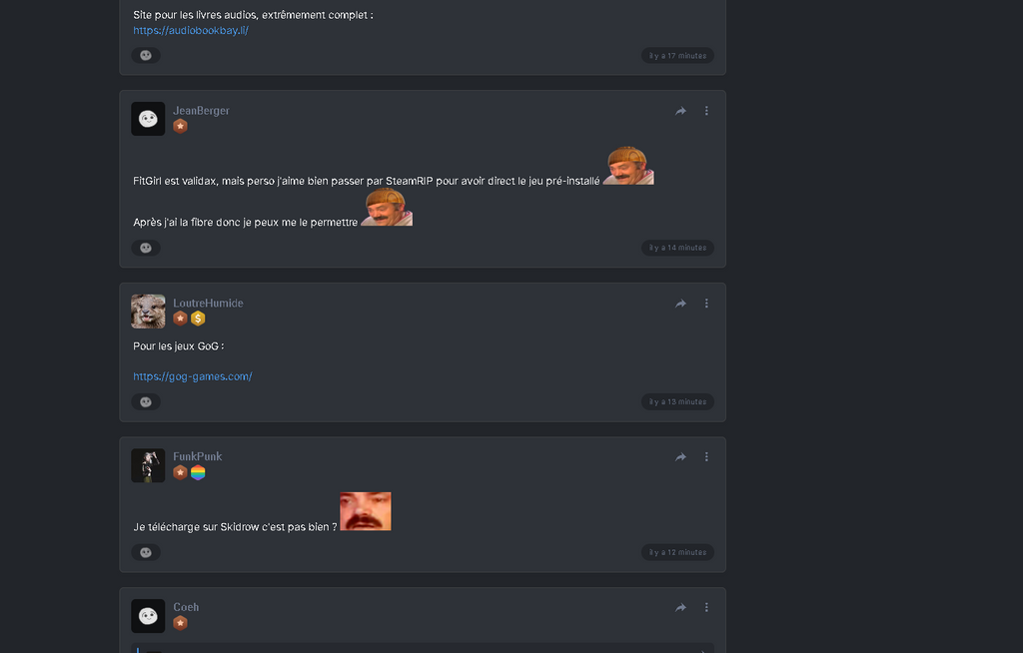Open three-dot menu on LoutreHumide's post

point(706,304)
